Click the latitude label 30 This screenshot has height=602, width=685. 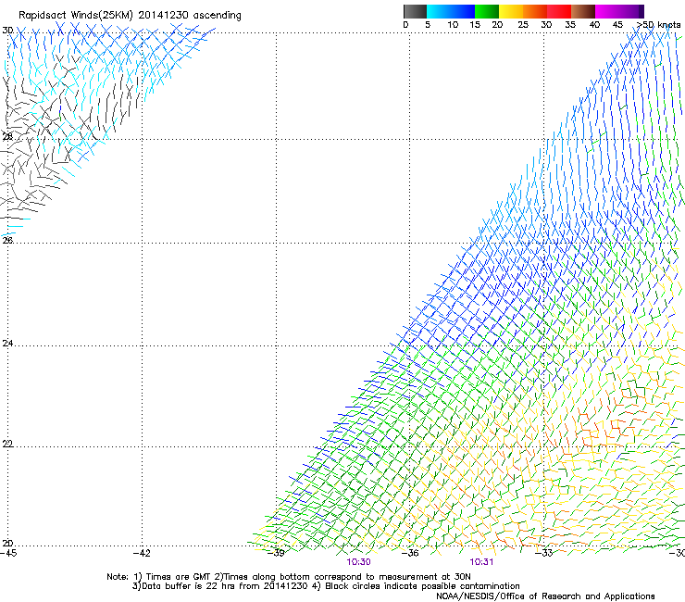click(x=7, y=31)
